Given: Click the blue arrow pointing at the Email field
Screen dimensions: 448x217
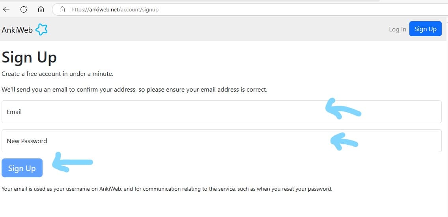Looking at the screenshot, I should pyautogui.click(x=343, y=109).
